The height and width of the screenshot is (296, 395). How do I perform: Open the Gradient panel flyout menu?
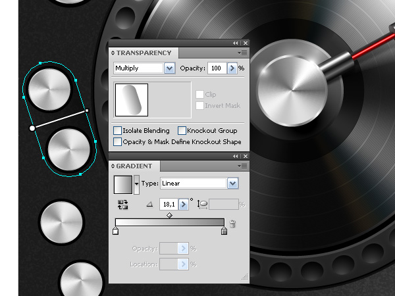tap(242, 166)
